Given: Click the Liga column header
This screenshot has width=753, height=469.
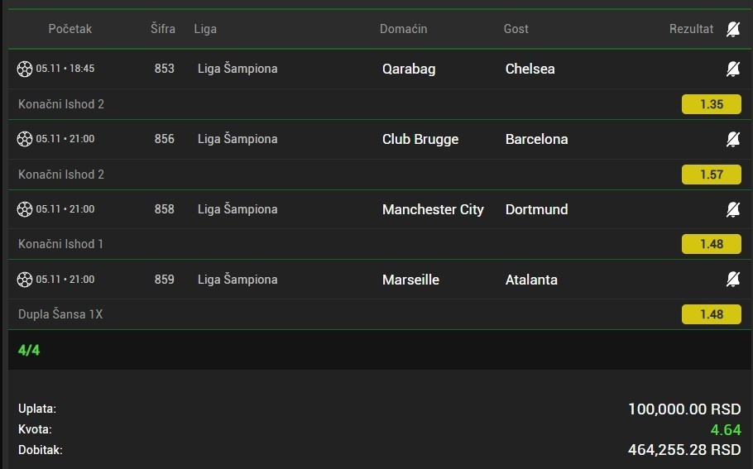Looking at the screenshot, I should [x=205, y=29].
